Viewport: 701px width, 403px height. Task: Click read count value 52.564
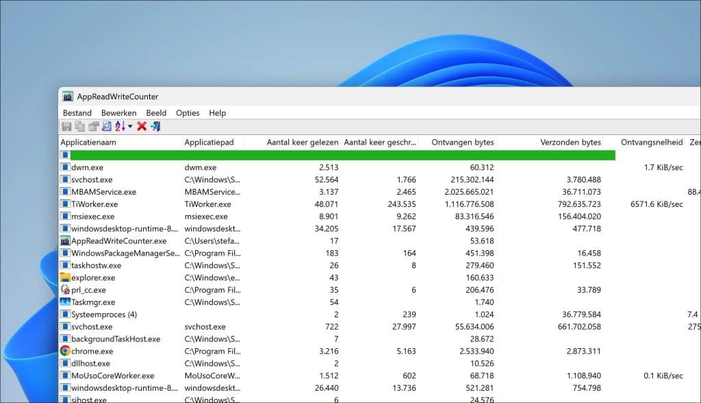tap(327, 180)
